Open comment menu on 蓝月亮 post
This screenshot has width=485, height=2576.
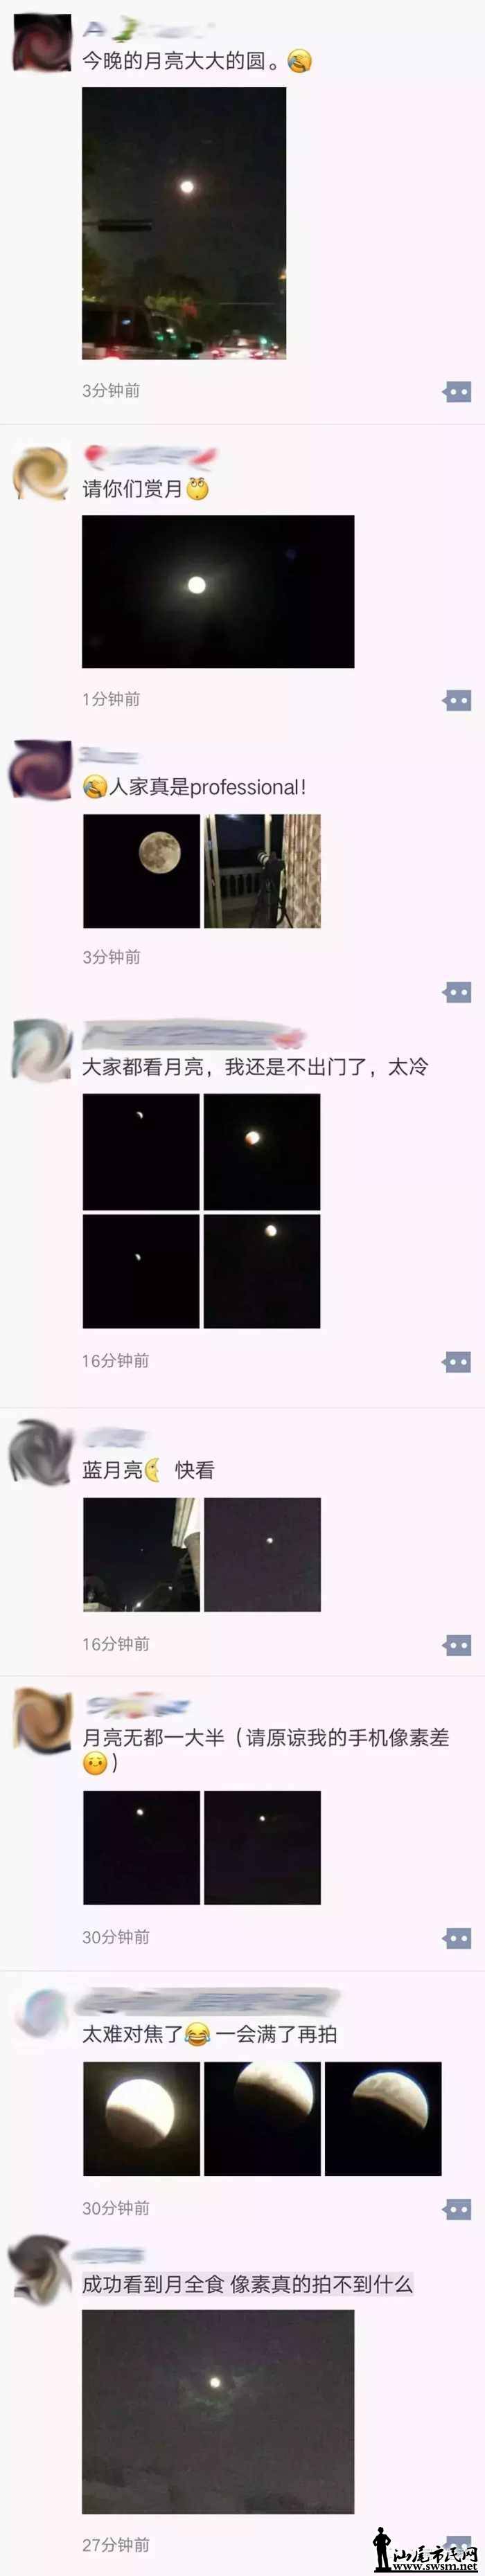[457, 1645]
